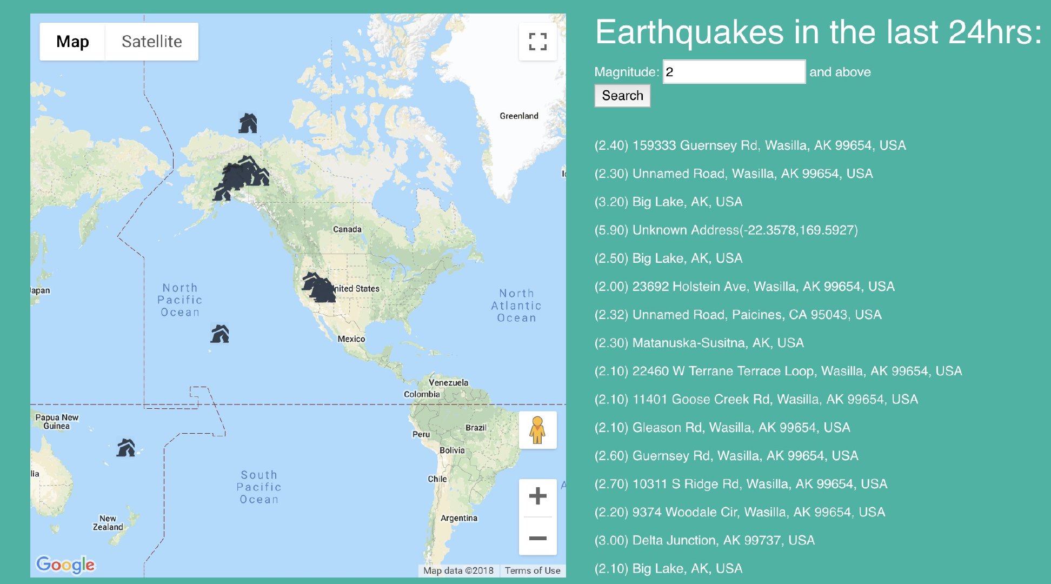The image size is (1051, 584).
Task: Click the Magnitude input field
Action: 734,72
